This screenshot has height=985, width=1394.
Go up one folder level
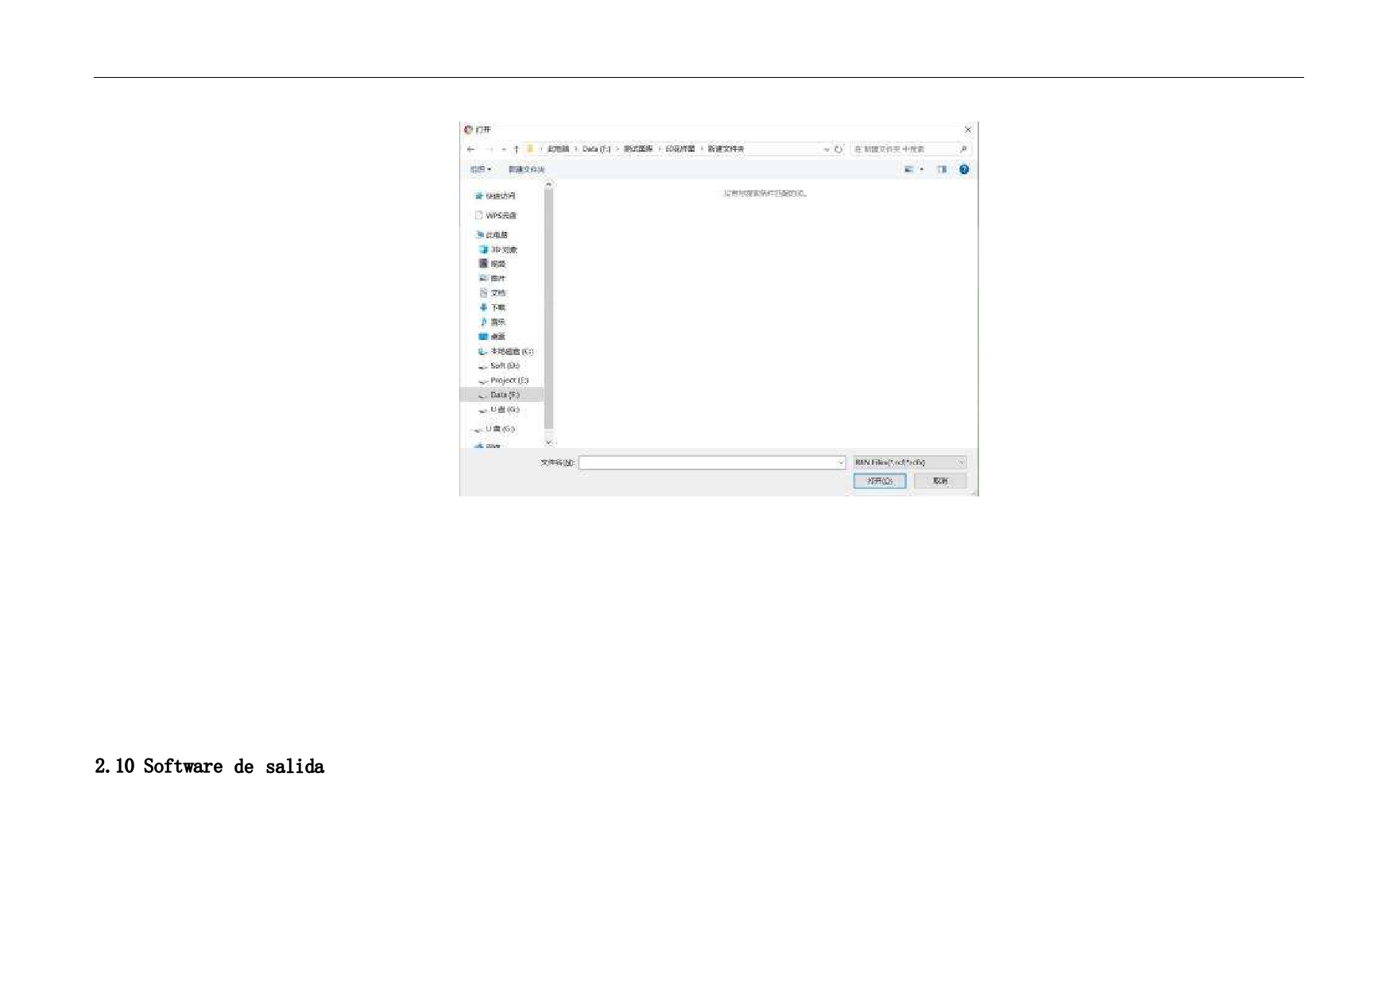pyautogui.click(x=516, y=149)
